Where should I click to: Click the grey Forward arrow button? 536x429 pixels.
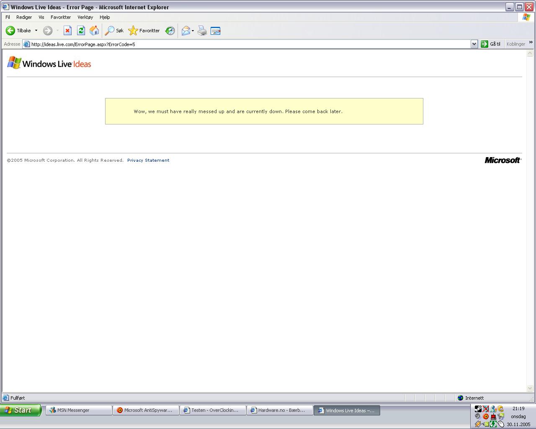48,31
